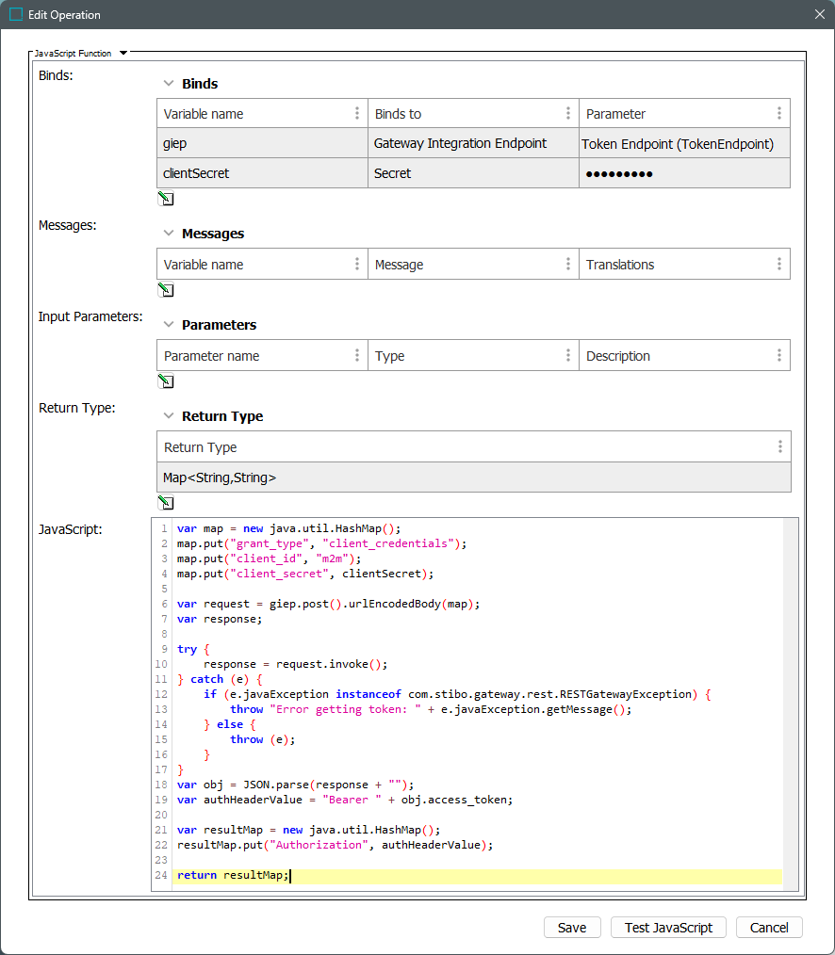Screen dimensions: 835x955
Task: Open 'Binds to' column options menu
Action: pyautogui.click(x=568, y=113)
